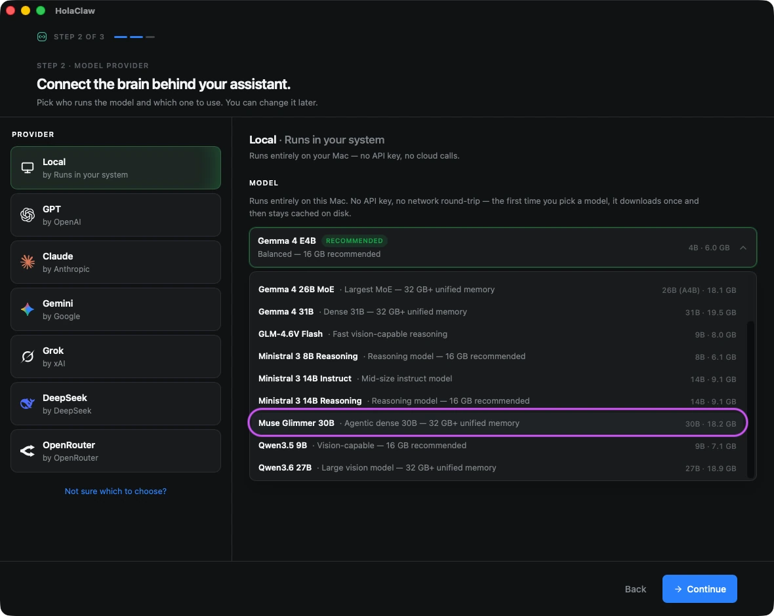774x616 pixels.
Task: Click the yellow macOS minimize button
Action: [x=26, y=10]
